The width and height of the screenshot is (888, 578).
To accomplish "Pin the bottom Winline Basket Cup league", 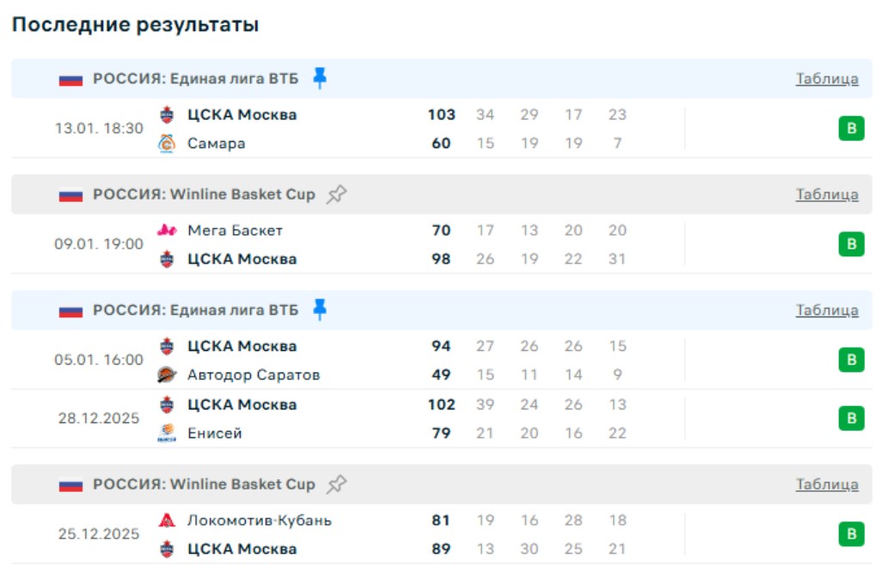I will (336, 484).
